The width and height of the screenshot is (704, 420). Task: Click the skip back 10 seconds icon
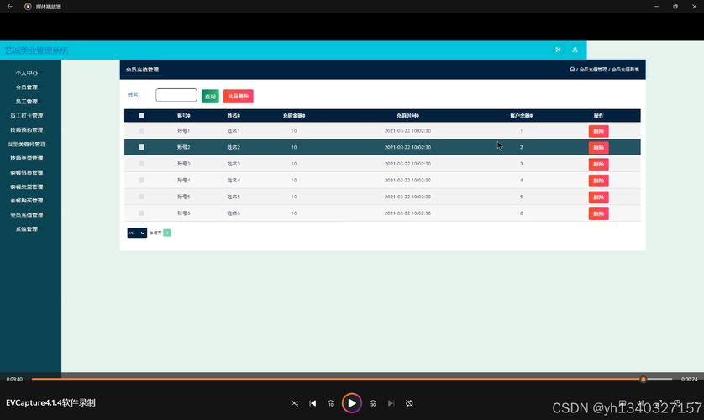(x=331, y=403)
